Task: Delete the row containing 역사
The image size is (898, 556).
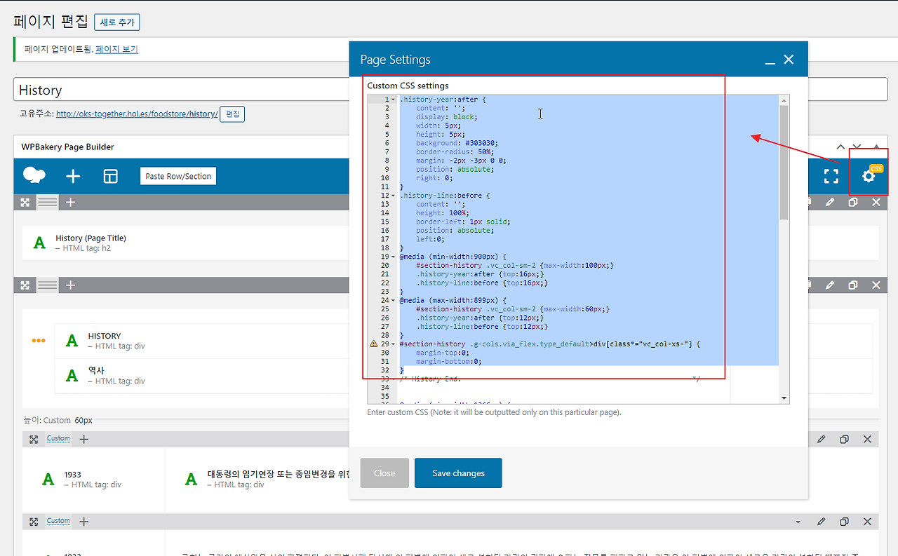Action: [x=876, y=285]
